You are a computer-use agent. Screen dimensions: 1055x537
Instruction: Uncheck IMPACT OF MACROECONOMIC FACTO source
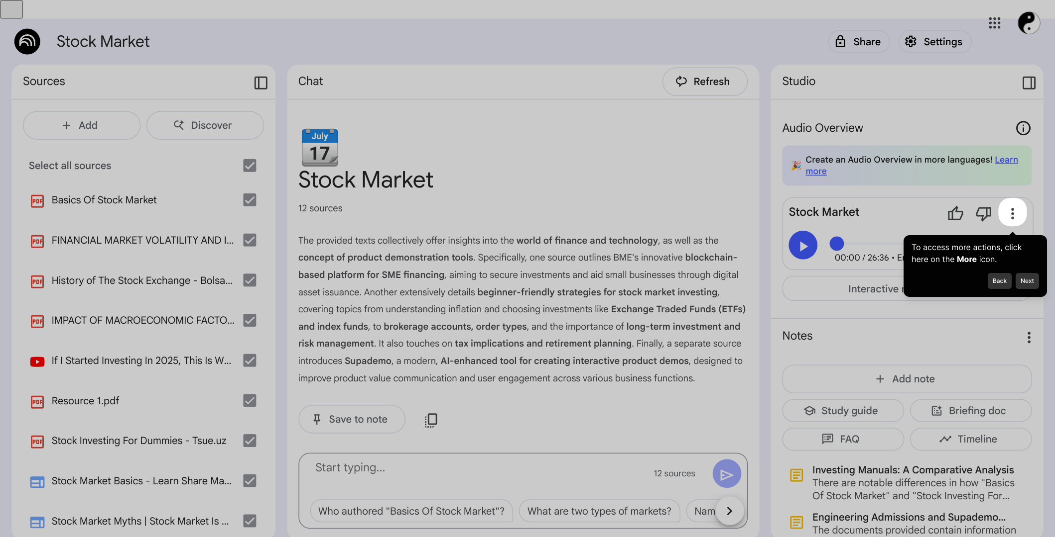tap(250, 320)
